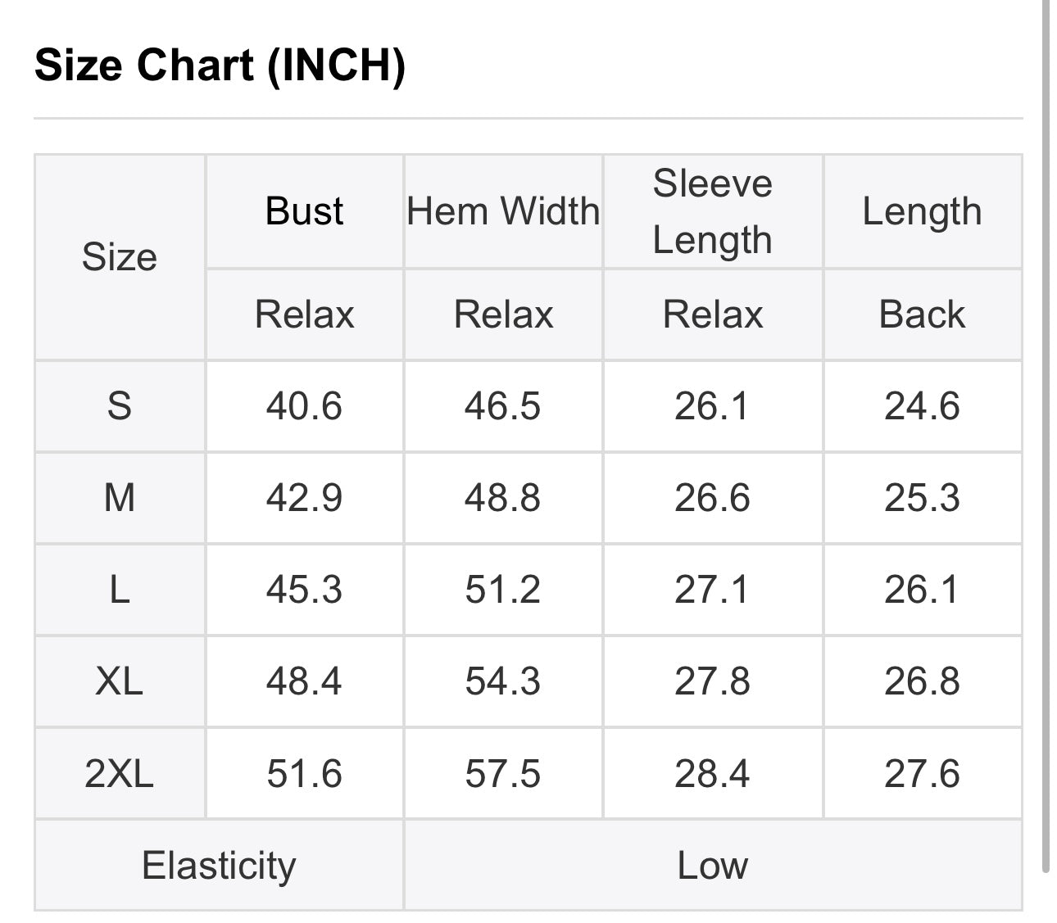Image resolution: width=1057 pixels, height=923 pixels.
Task: Click the Back subheader under Length
Action: 922,314
